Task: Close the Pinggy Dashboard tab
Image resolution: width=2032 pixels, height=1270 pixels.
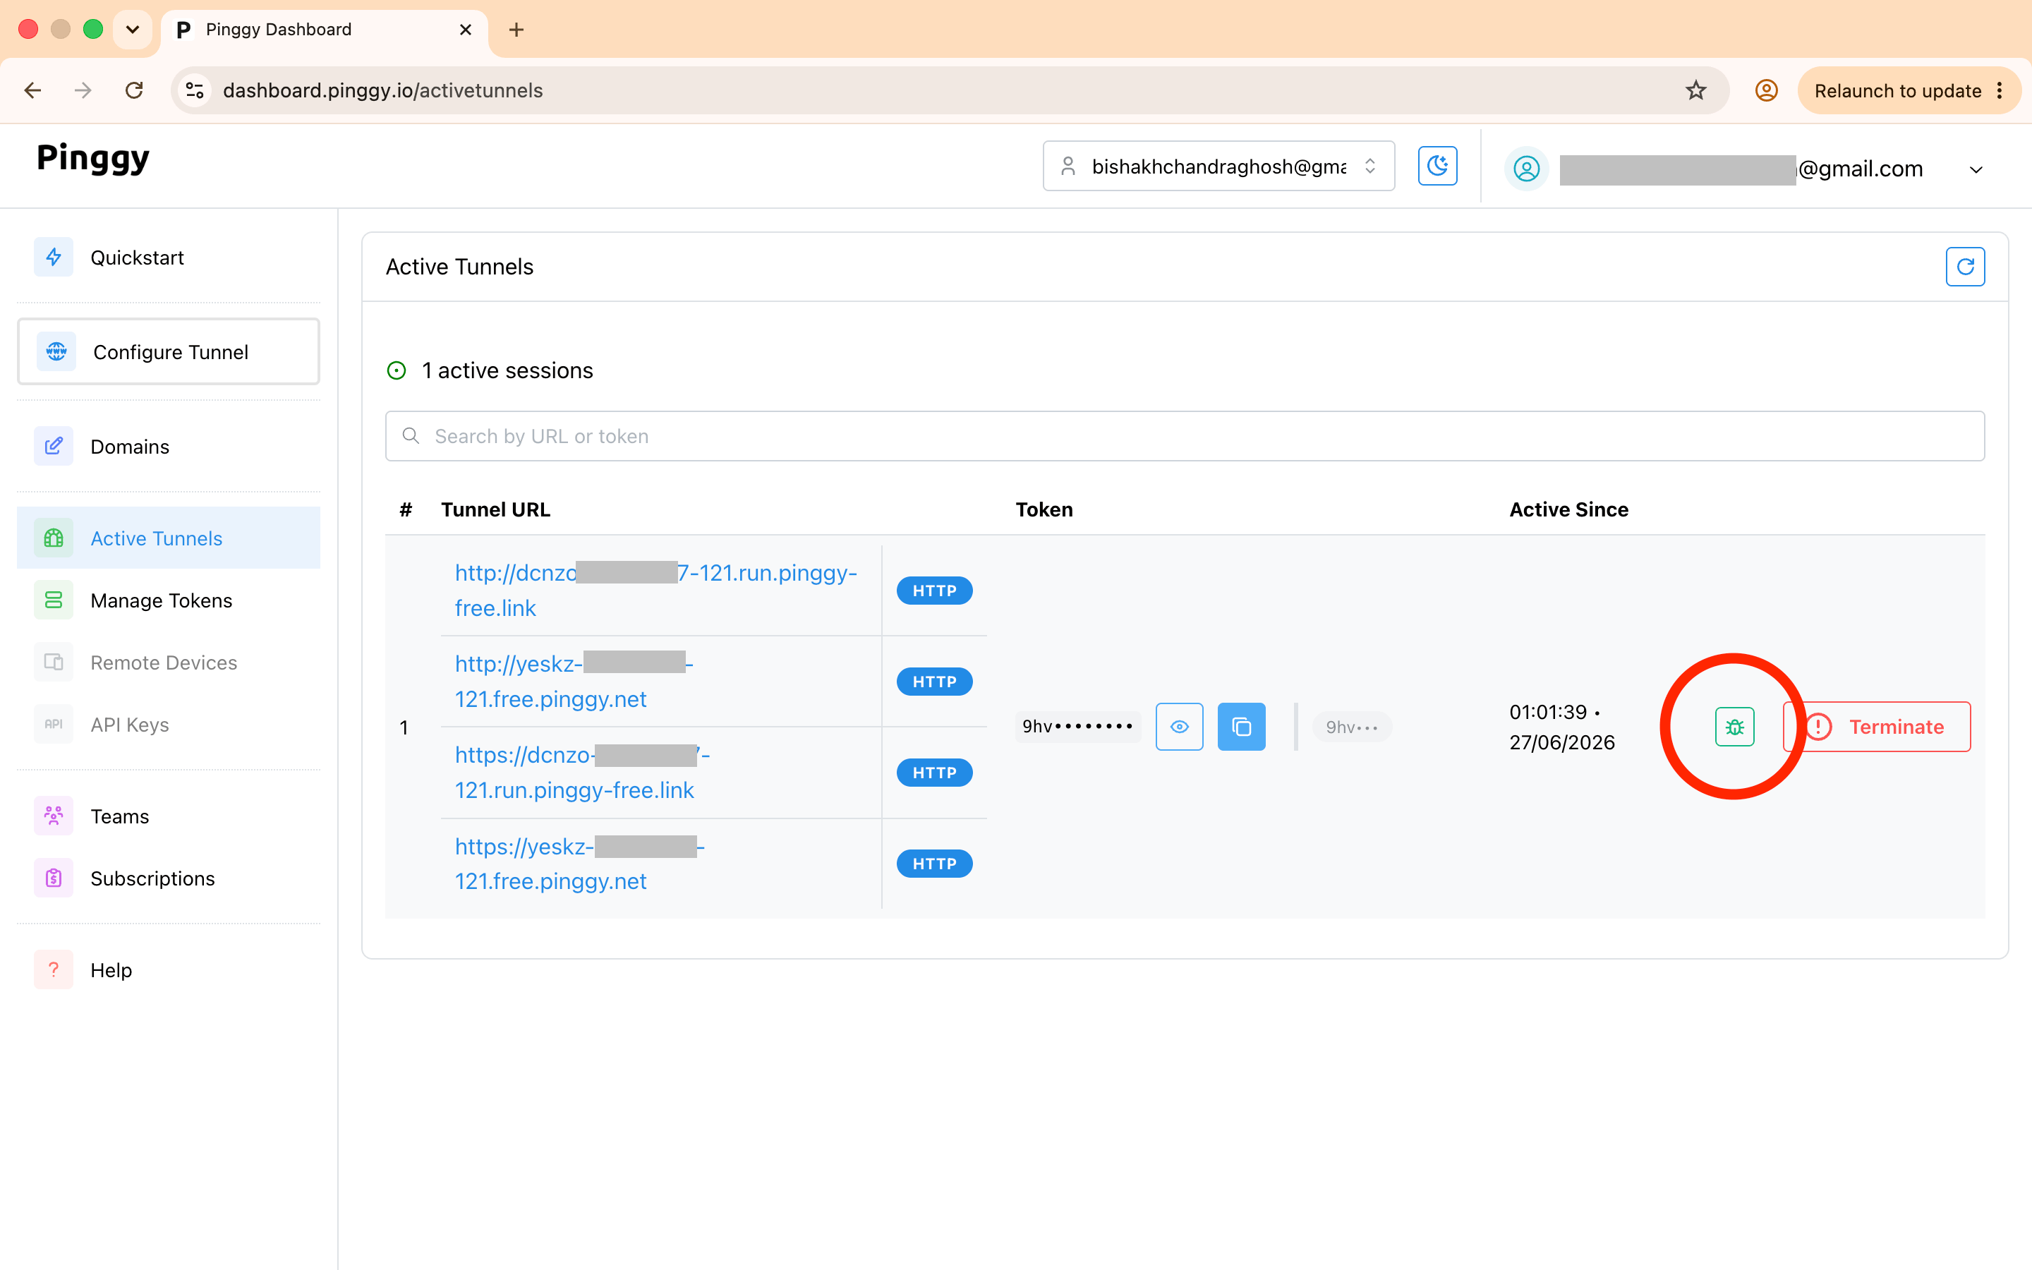Action: click(466, 30)
